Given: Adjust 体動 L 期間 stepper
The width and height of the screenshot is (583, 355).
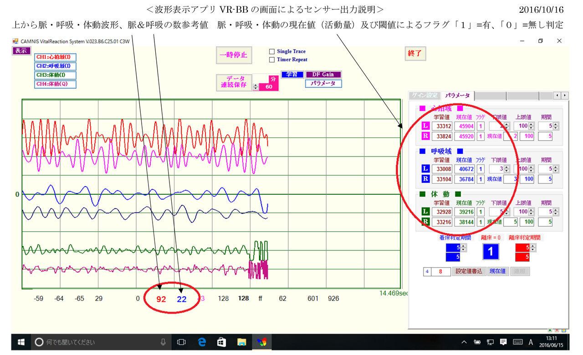Looking at the screenshot, I should pyautogui.click(x=555, y=212).
